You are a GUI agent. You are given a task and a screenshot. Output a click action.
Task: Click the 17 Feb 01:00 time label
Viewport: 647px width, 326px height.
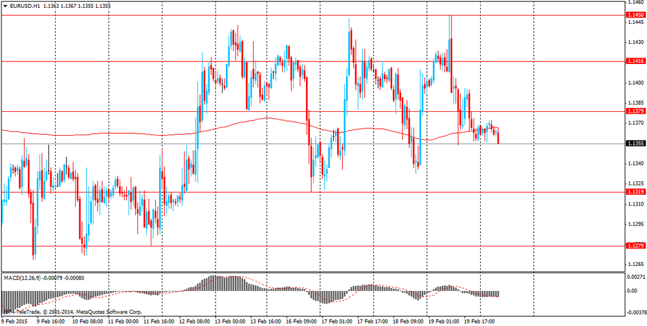coord(336,320)
